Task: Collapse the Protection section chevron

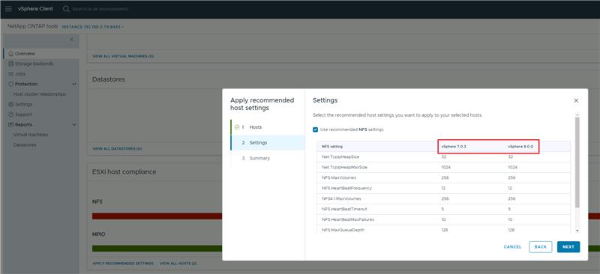Action: point(74,84)
